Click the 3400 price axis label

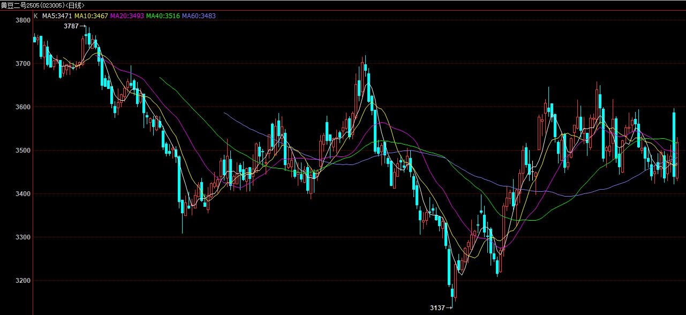pos(24,194)
